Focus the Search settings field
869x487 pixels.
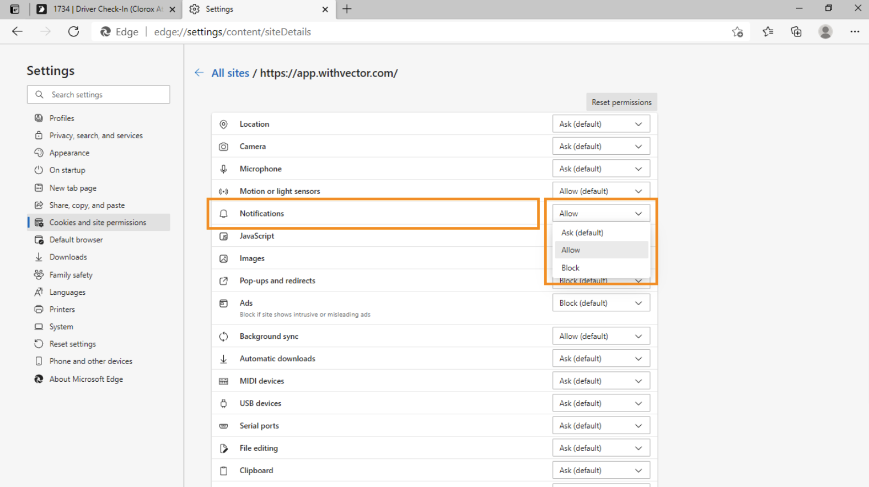[x=98, y=94]
